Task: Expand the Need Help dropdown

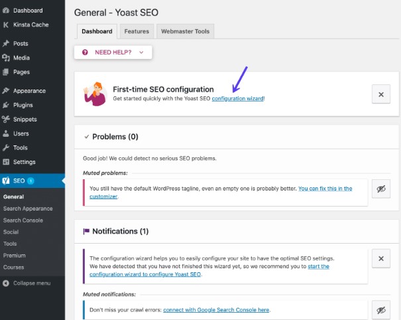Action: pos(113,52)
